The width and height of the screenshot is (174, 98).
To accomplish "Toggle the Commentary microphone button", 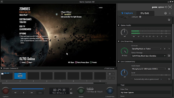I will (110, 91).
